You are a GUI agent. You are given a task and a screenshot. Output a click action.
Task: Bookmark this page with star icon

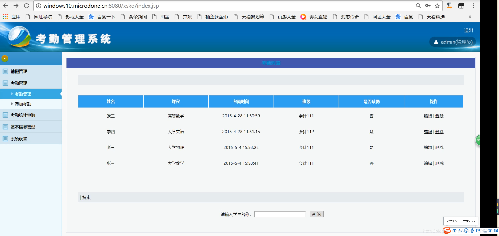click(x=437, y=6)
